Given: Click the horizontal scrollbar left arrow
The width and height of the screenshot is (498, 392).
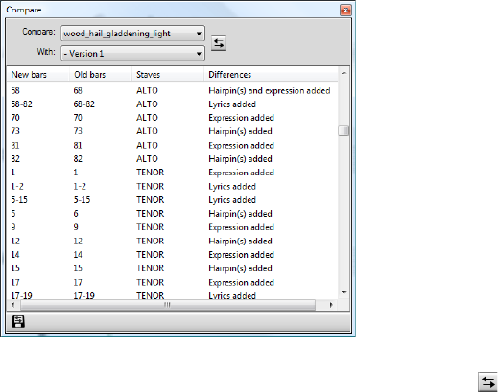Looking at the screenshot, I should (12, 305).
